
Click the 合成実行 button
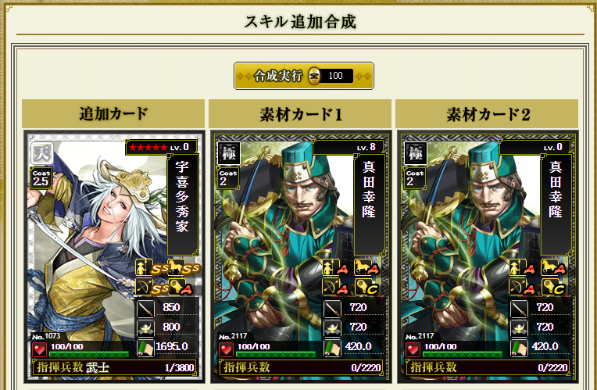pyautogui.click(x=303, y=76)
